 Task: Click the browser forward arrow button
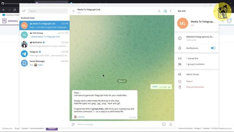(x=9, y=10)
